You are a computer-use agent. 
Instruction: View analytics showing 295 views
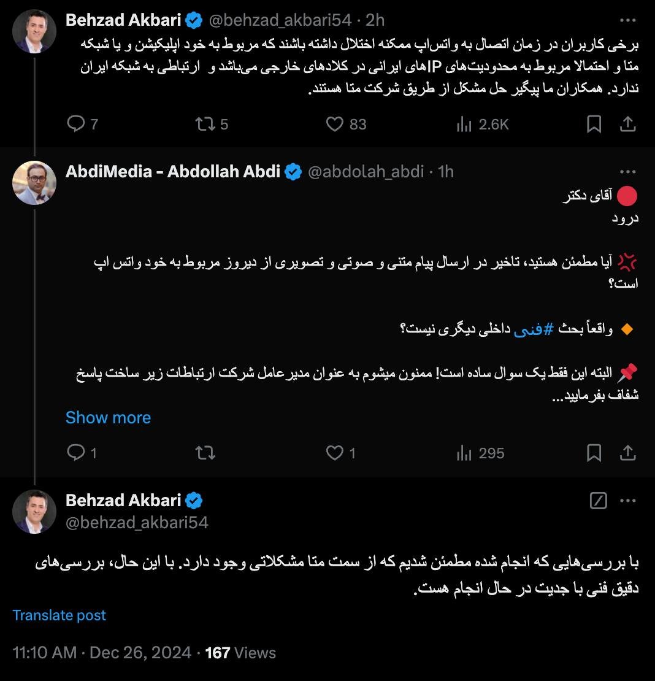(464, 453)
